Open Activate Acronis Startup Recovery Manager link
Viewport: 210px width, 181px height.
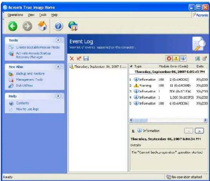point(33,55)
